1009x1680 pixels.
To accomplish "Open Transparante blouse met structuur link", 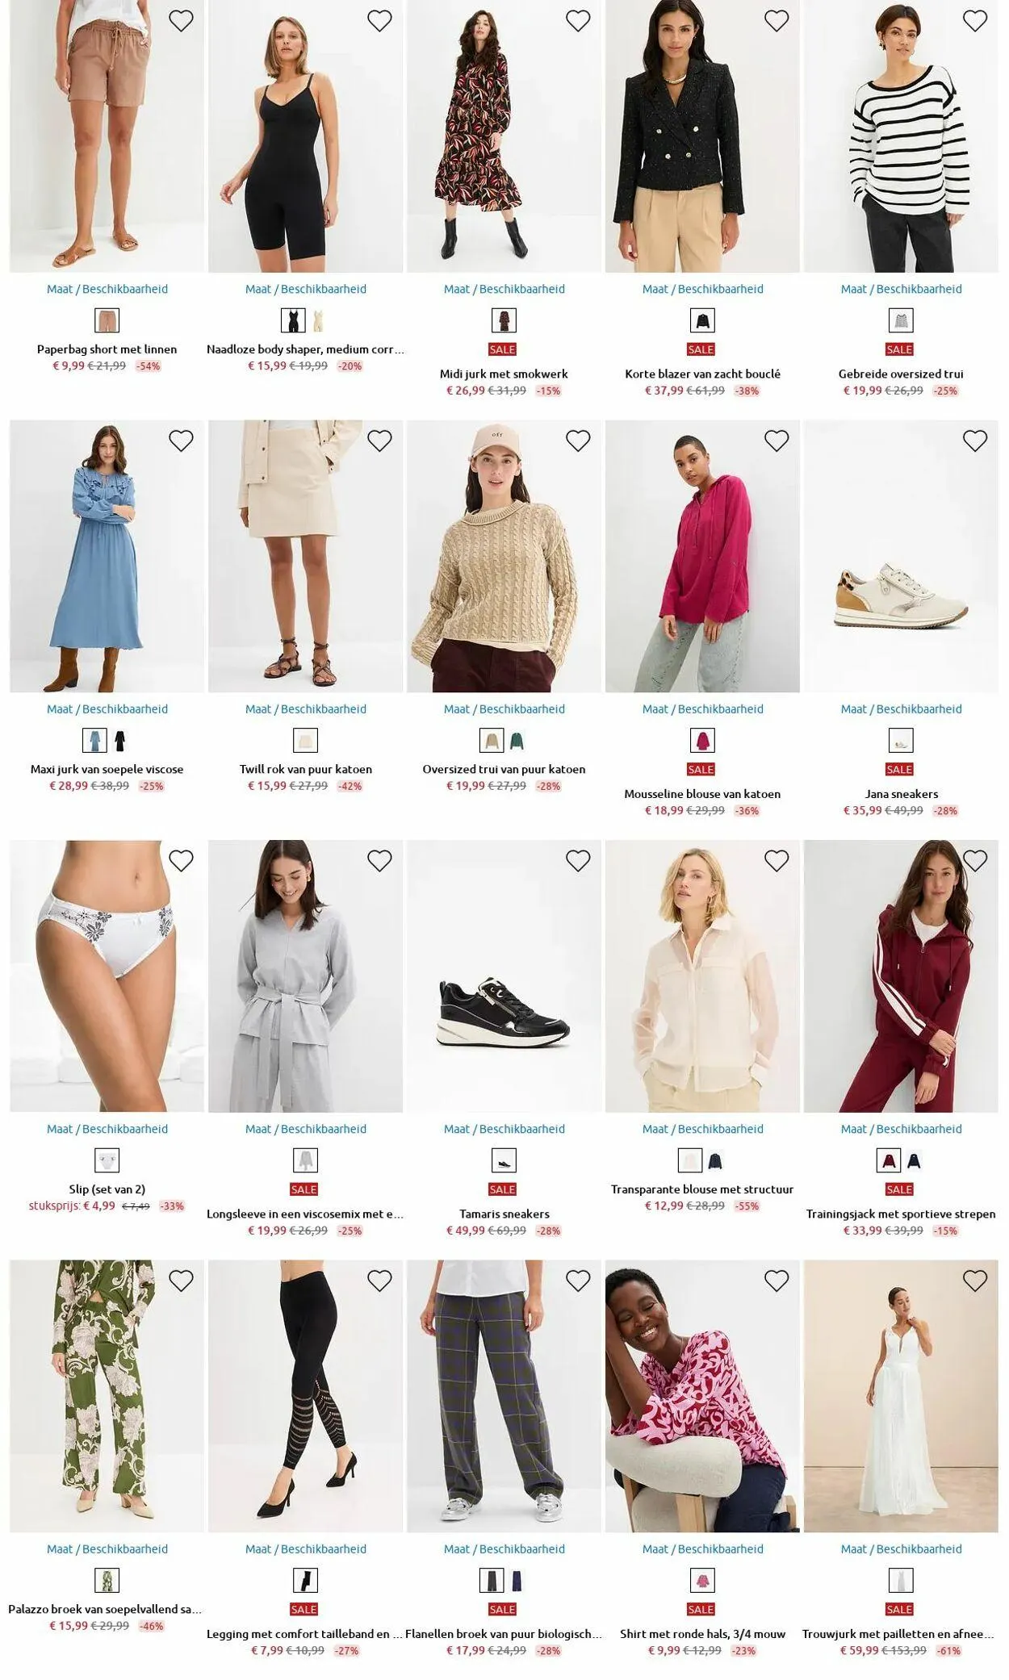I will click(702, 1189).
